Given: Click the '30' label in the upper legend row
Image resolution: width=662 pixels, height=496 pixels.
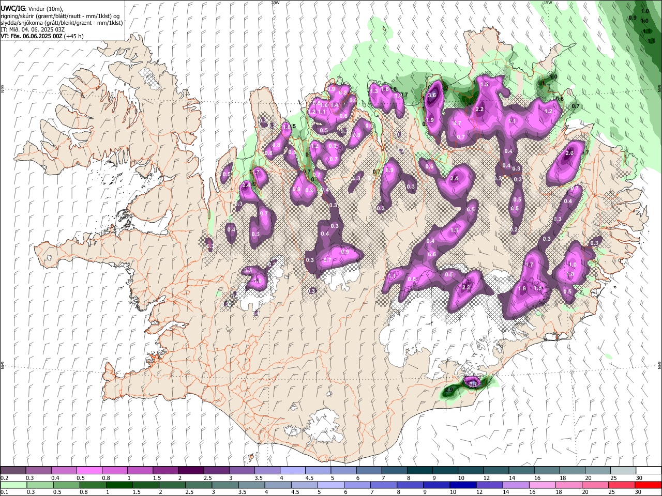Looking at the screenshot, I should [x=639, y=478].
